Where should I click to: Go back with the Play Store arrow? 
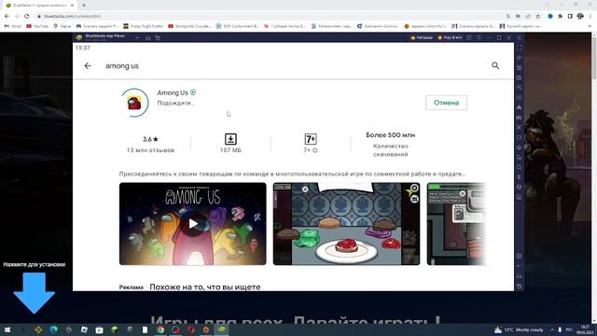tap(88, 65)
